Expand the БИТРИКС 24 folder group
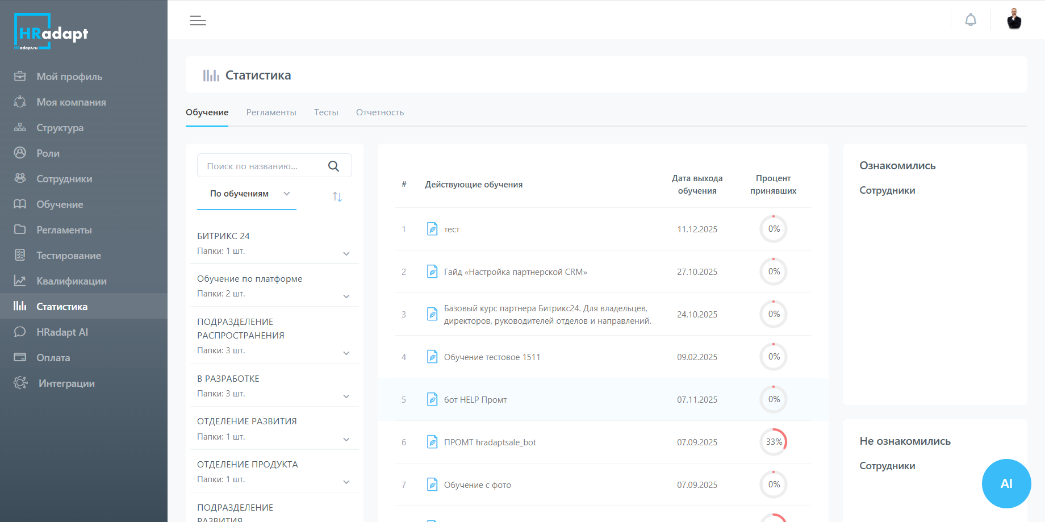This screenshot has height=522, width=1045. (346, 253)
